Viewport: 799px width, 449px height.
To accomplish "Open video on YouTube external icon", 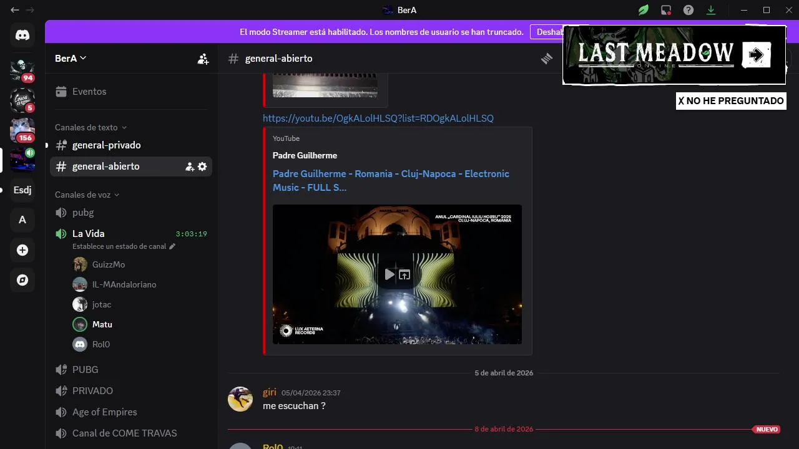I will [x=404, y=274].
